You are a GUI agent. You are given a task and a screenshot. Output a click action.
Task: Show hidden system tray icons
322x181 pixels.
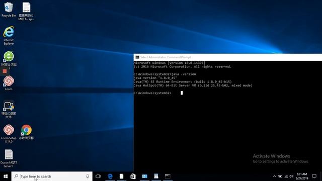point(274,176)
